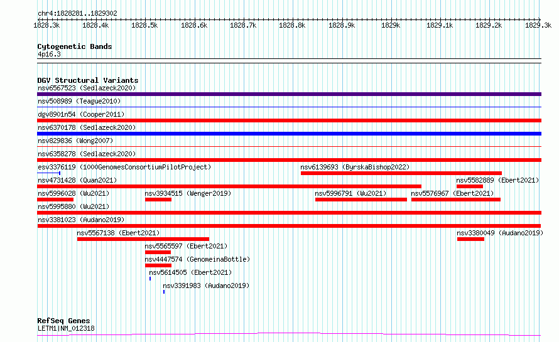Click the nsv829836 (Wong2007) label
This screenshot has height=342, width=559.
[75, 141]
